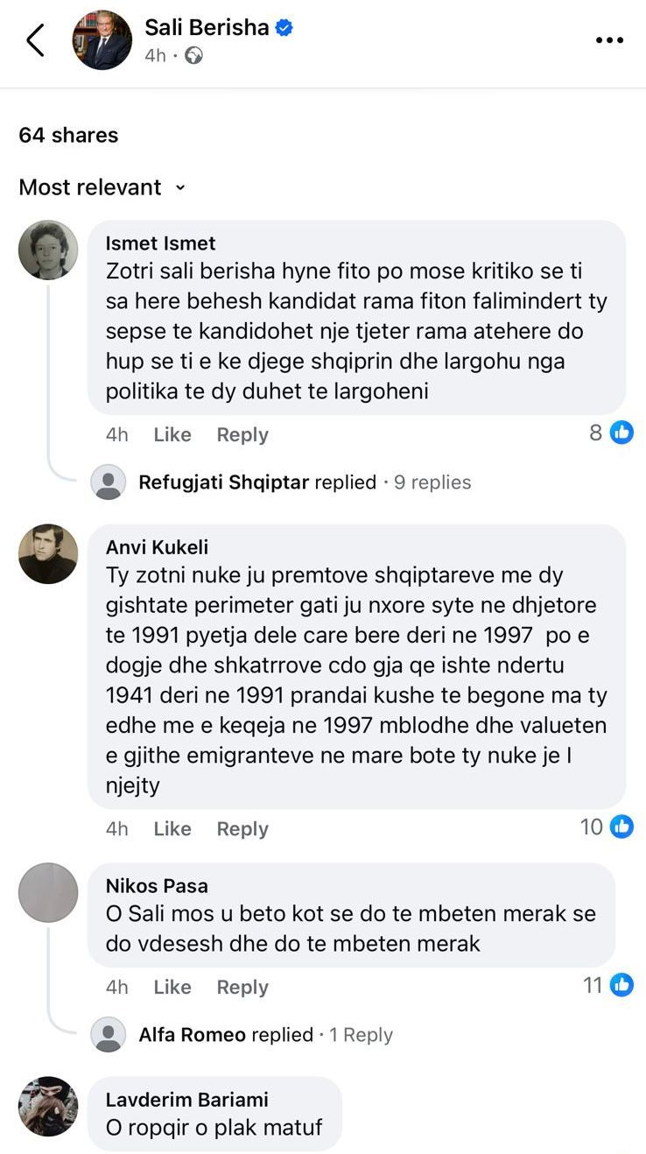Click the thumbs-up reaction on Anvi Kukeli's comment
646x1154 pixels.
621,826
